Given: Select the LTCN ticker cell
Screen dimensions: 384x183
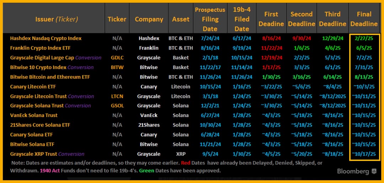Looking at the screenshot, I should click(117, 96).
